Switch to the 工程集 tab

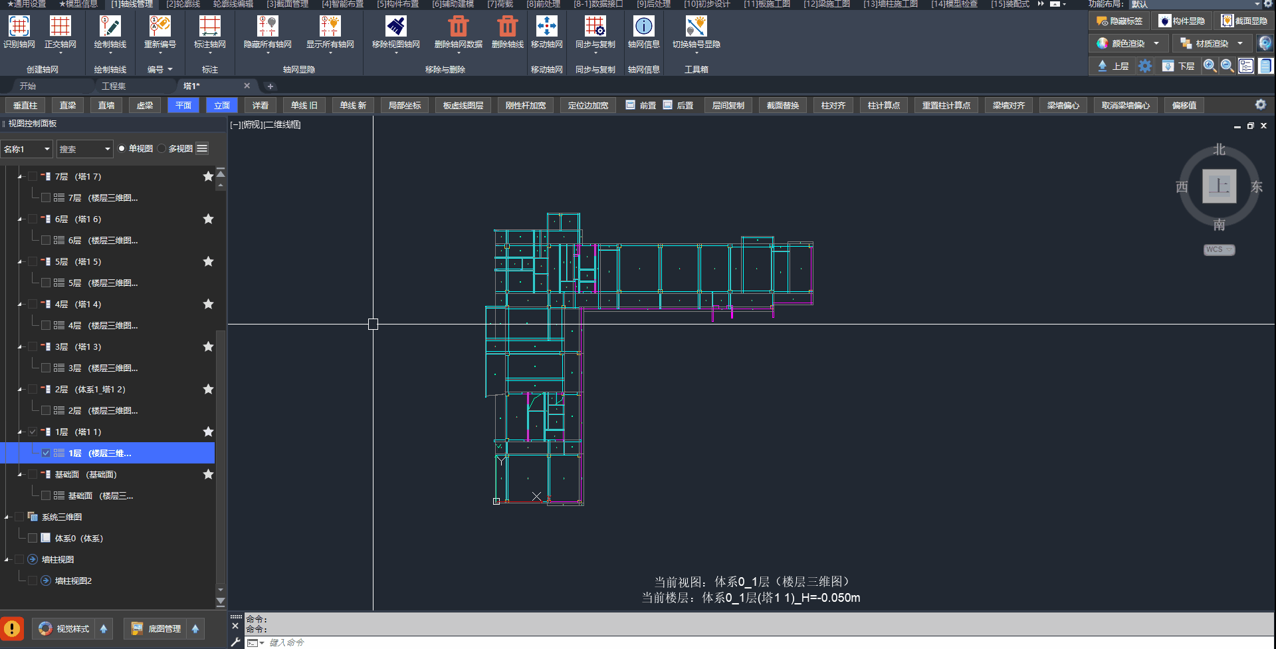pos(114,86)
